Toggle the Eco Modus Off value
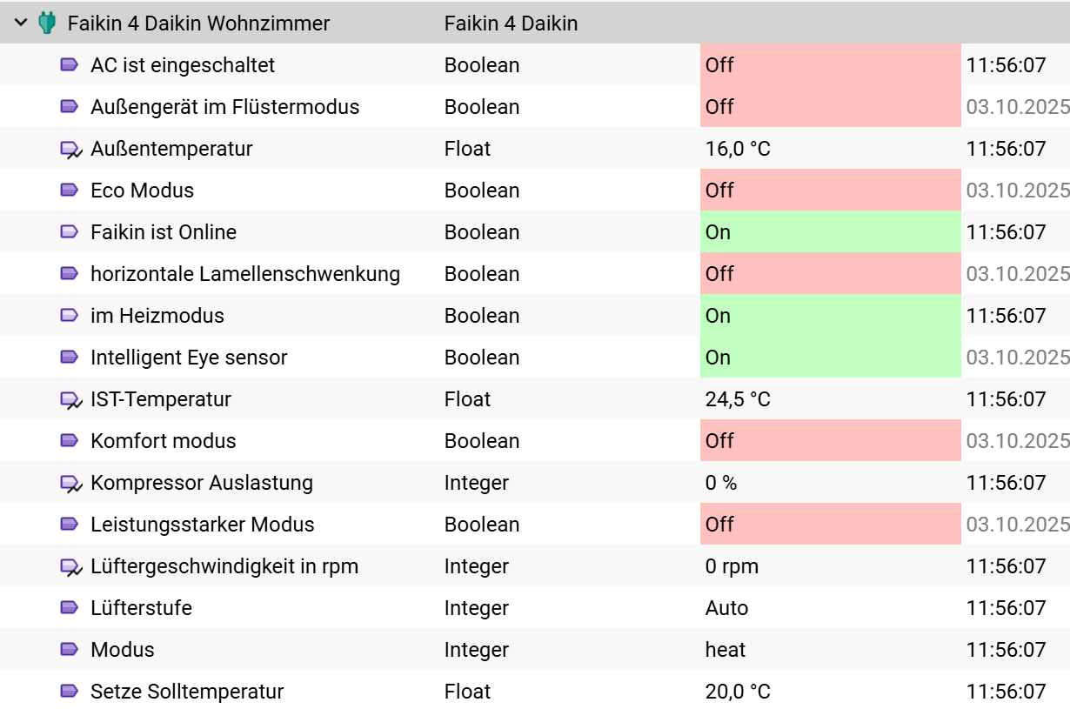The width and height of the screenshot is (1070, 709). point(830,191)
